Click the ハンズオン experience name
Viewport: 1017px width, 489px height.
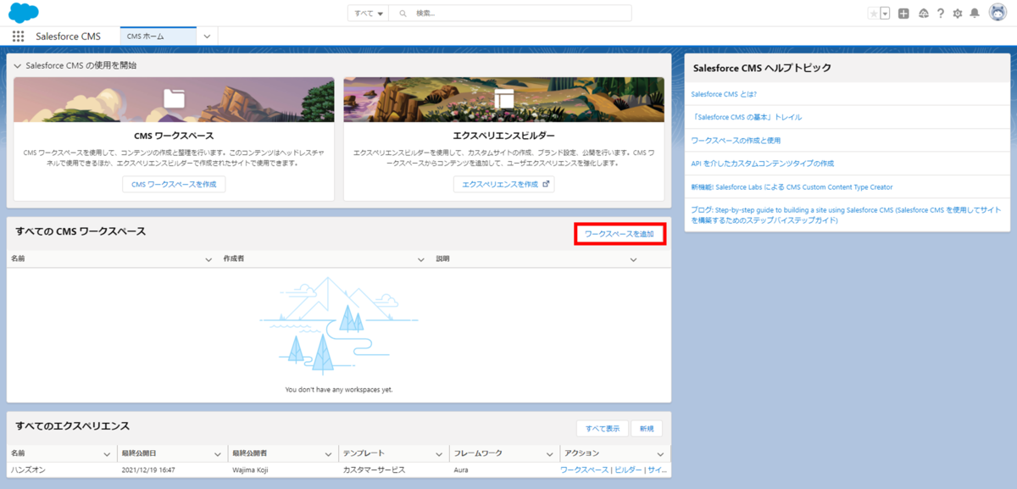tap(29, 470)
